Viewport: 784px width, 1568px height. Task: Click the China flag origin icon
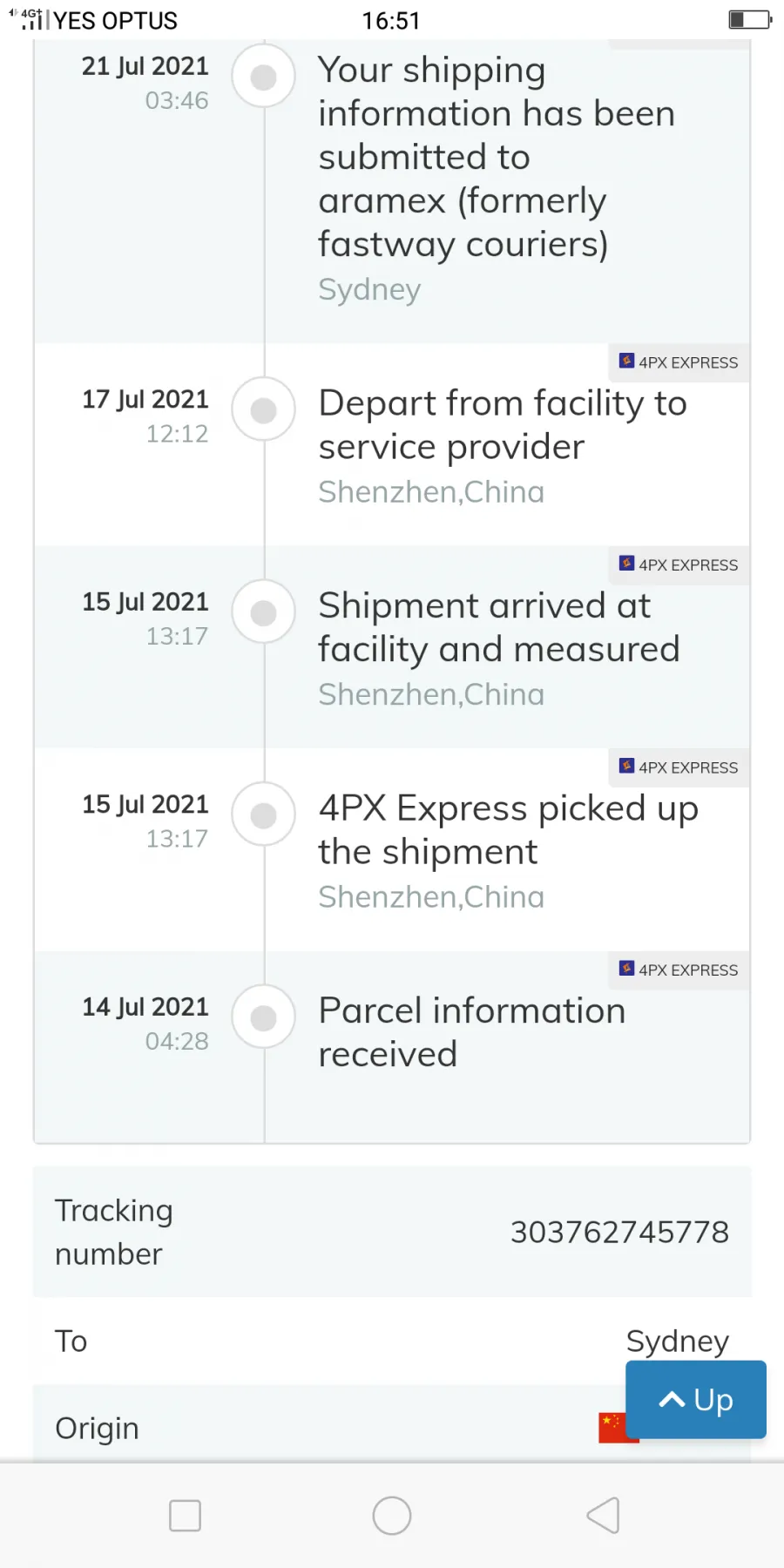(618, 1428)
